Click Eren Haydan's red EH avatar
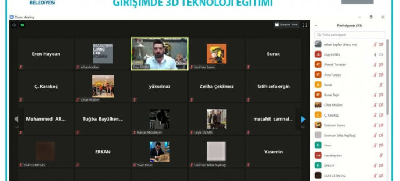 [318, 156]
